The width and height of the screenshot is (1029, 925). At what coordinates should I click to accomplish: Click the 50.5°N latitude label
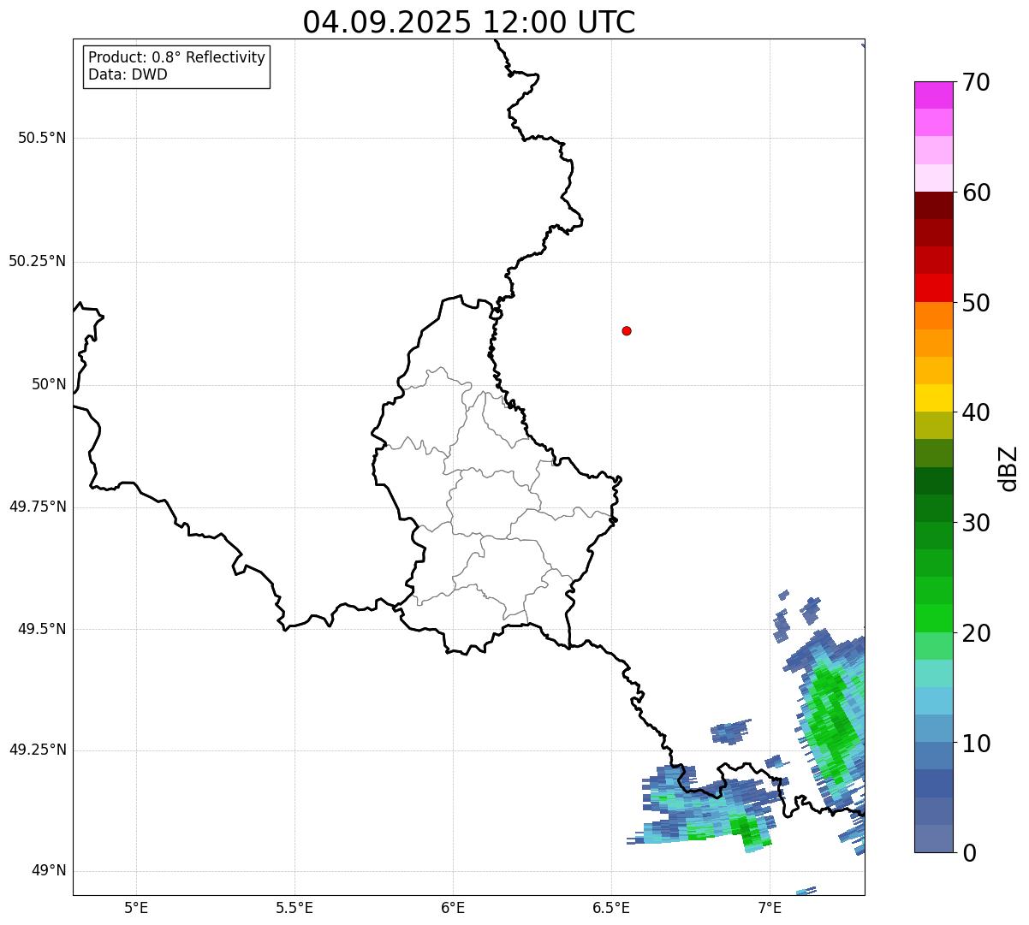click(x=42, y=138)
